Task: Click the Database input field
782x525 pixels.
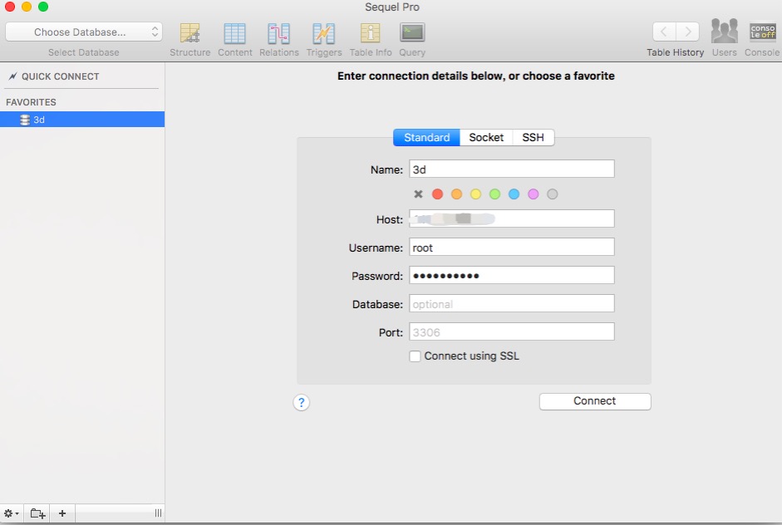Action: click(511, 304)
